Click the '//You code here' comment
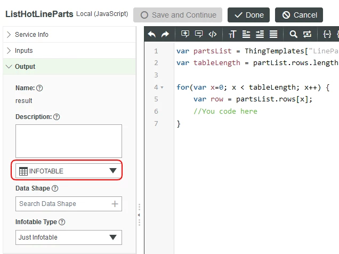Screen dimensions: 339x254 point(225,111)
